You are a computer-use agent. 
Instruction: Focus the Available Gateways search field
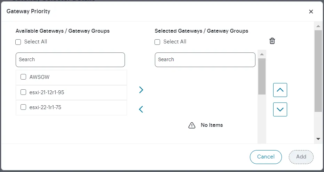point(70,60)
